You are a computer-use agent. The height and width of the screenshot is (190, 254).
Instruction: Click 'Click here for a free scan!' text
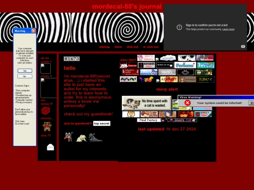[x=22, y=122]
